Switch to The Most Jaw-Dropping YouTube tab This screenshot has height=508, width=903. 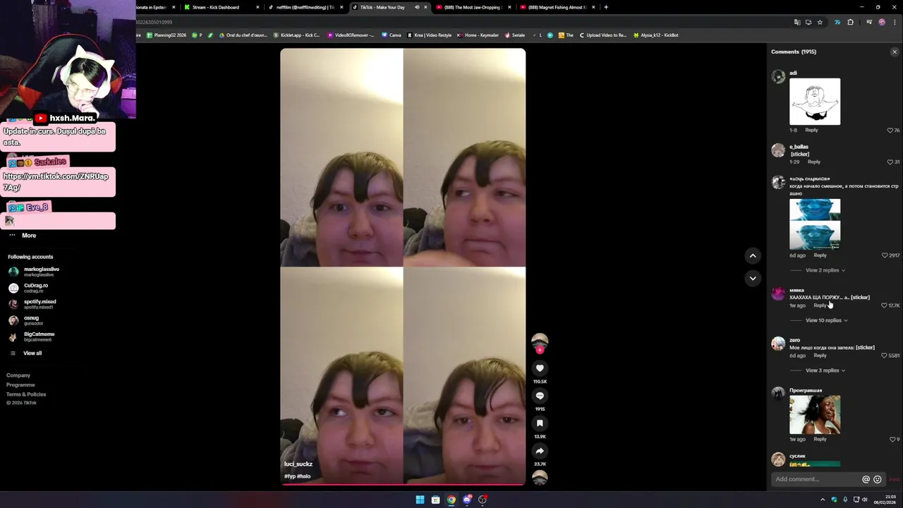click(x=475, y=7)
